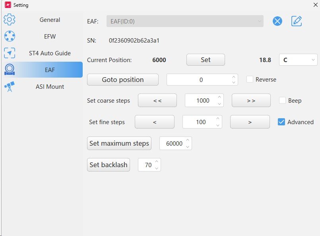This screenshot has width=320, height=236.
Task: Click the EFW filter wheel icon
Action: coord(9,36)
